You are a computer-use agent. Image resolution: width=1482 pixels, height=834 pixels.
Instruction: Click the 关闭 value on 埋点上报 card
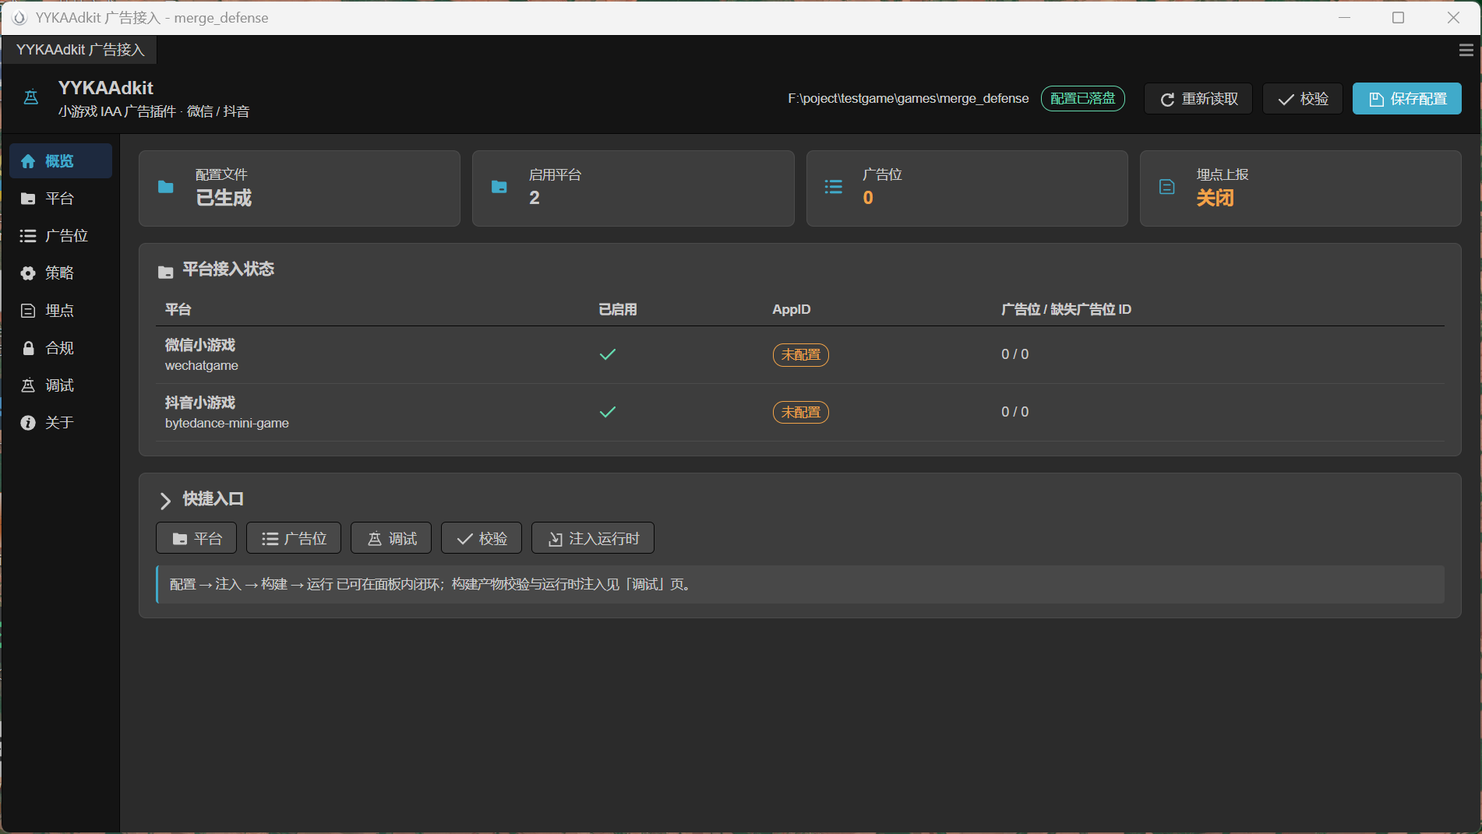[x=1216, y=199]
